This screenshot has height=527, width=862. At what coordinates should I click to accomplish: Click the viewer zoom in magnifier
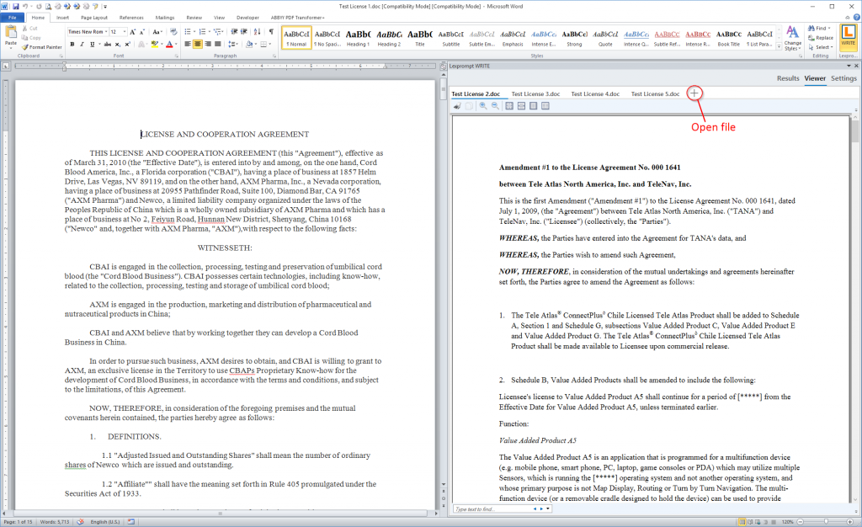482,106
